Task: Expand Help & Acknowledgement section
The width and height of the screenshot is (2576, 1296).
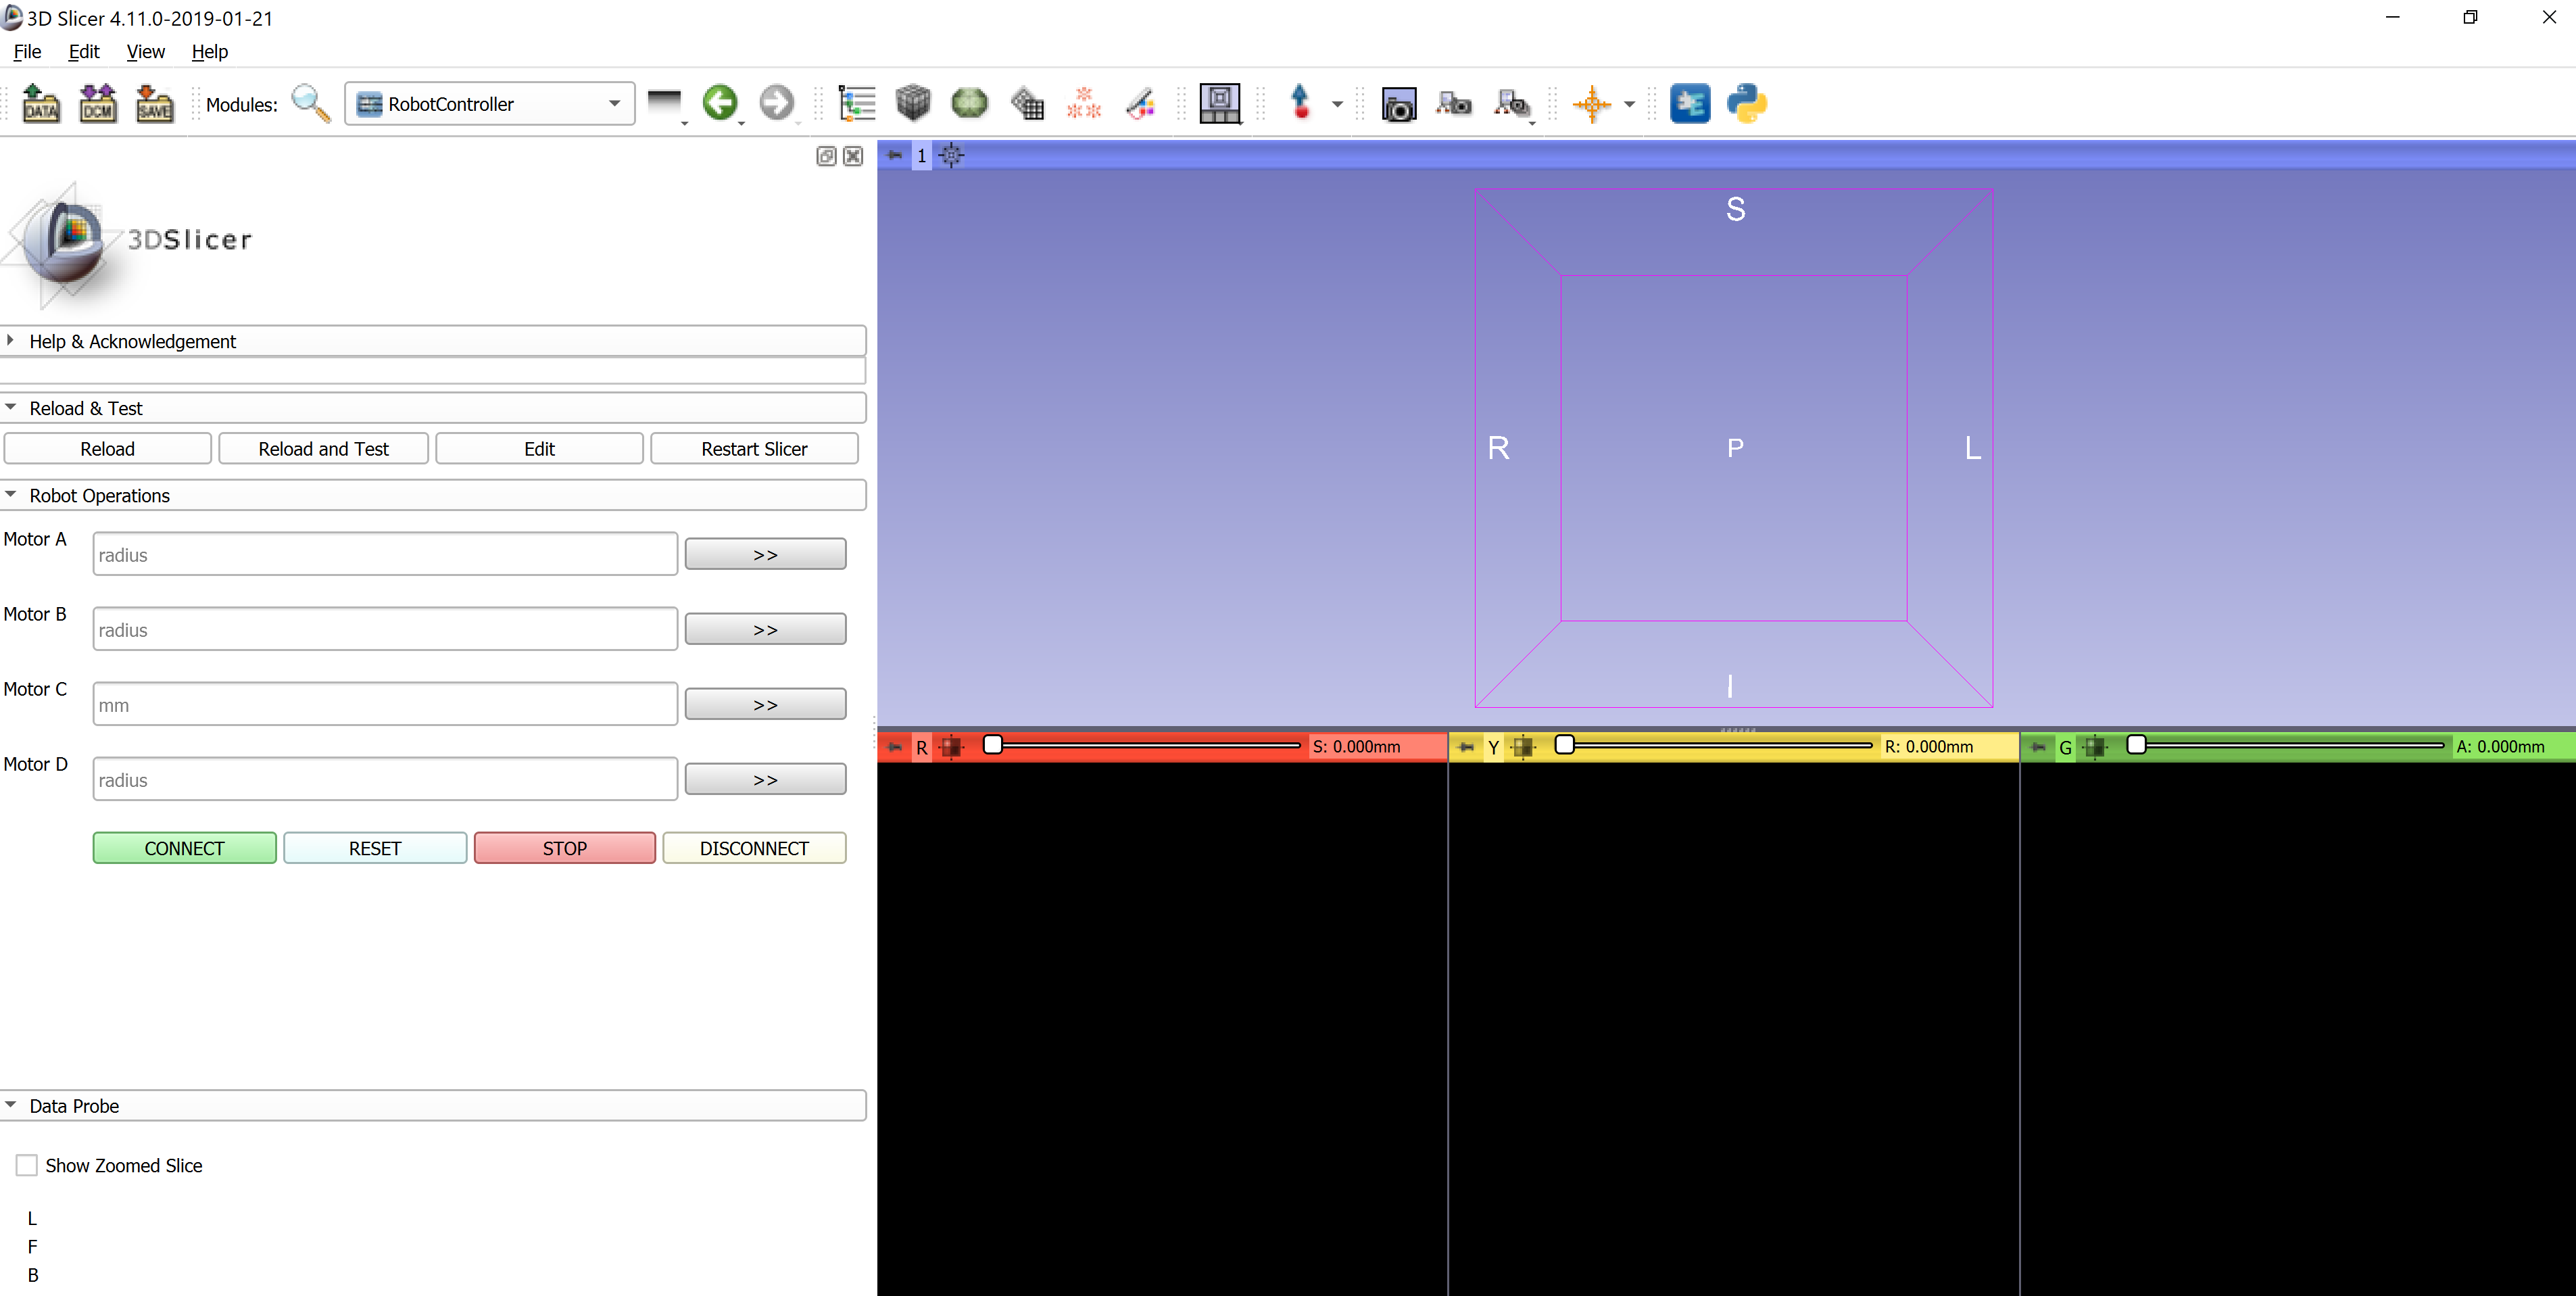Action: click(x=132, y=341)
